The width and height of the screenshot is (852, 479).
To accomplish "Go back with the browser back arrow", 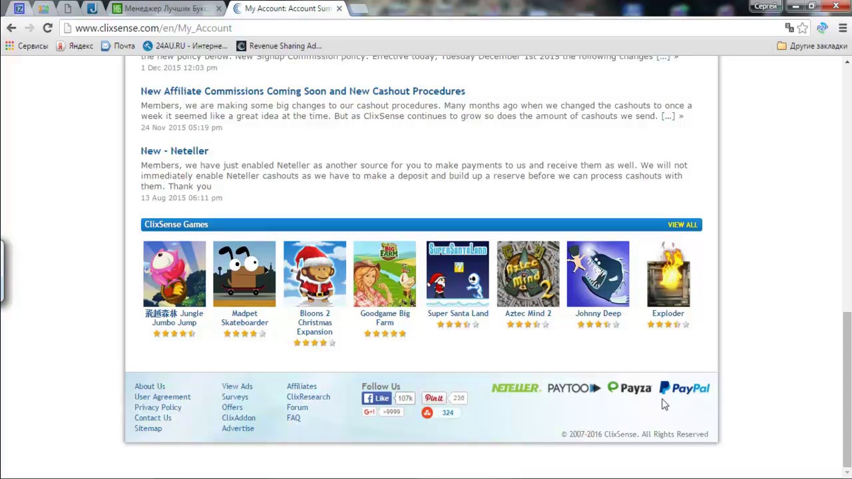I will pos(11,28).
